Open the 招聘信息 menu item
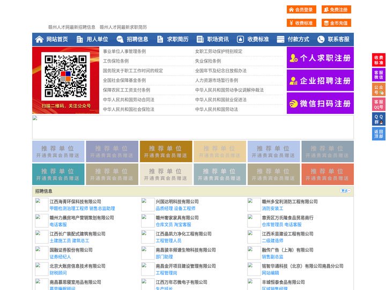This screenshot has width=386, height=290. tap(137, 39)
